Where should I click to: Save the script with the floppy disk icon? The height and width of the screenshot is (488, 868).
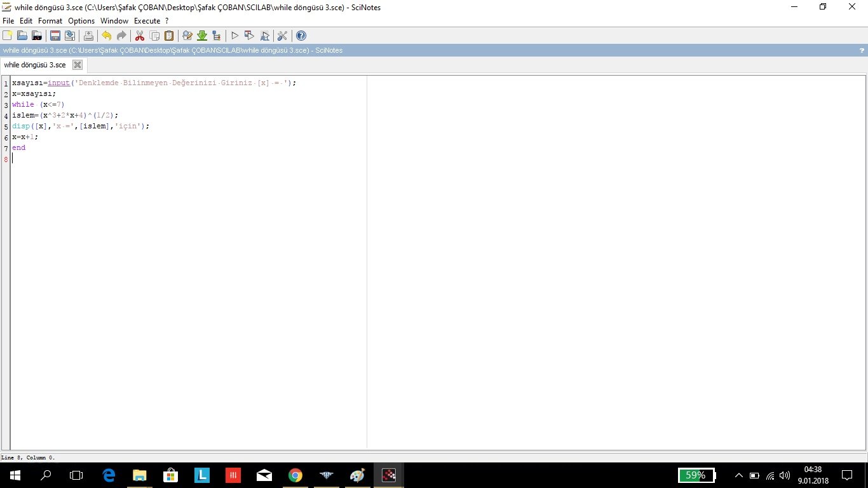[55, 36]
